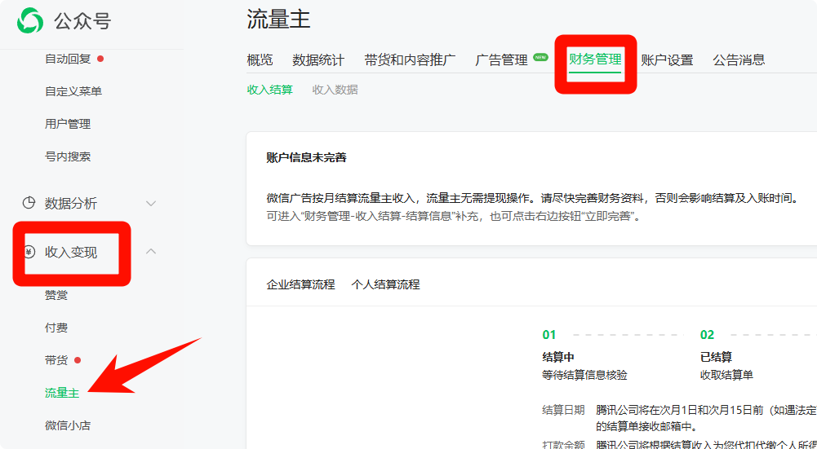Open 赞赏 under 收入变现
This screenshot has height=449, width=817.
point(56,296)
